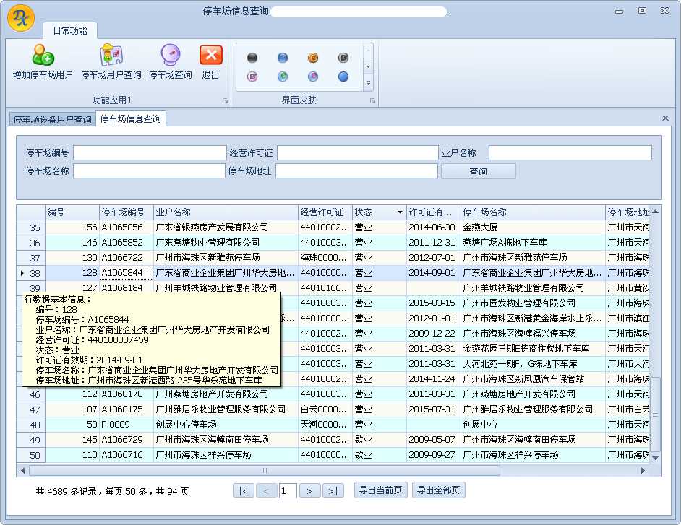This screenshot has width=681, height=525.
Task: Apply the pink skin icon
Action: coord(252,77)
